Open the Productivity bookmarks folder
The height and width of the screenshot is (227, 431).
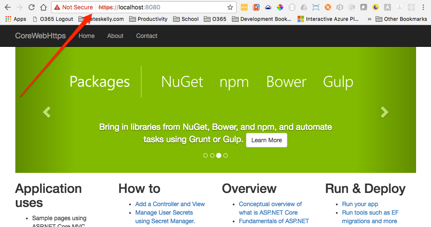point(148,19)
